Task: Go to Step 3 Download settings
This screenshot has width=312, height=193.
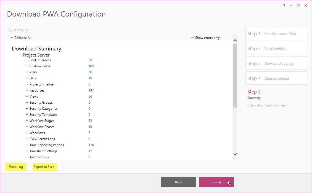Action: (276, 63)
